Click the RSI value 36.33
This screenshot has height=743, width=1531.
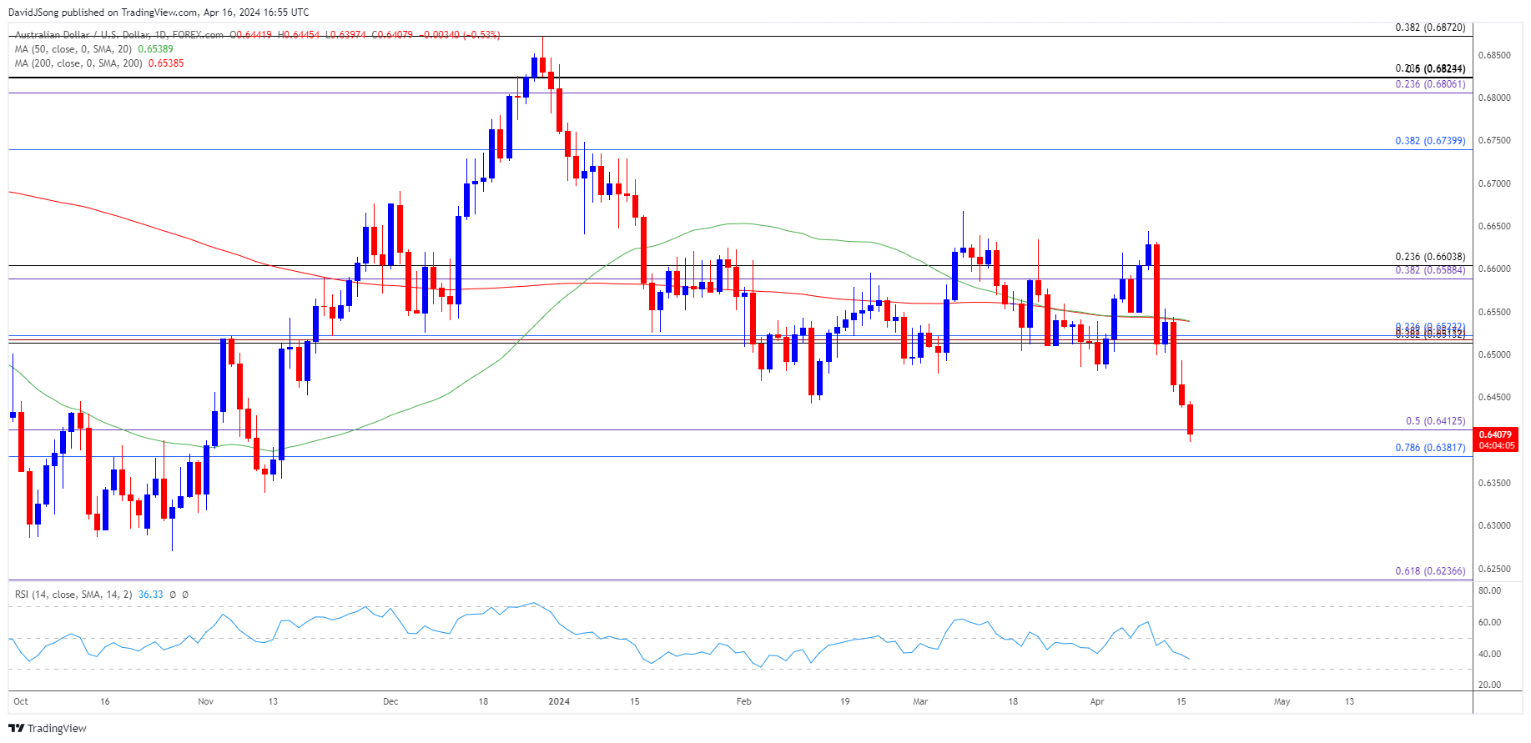pos(151,595)
